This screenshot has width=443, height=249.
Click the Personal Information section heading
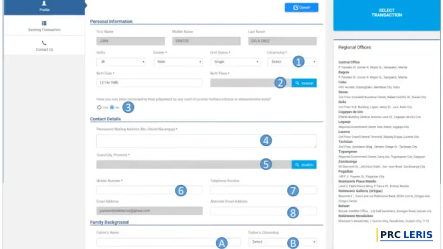click(111, 22)
